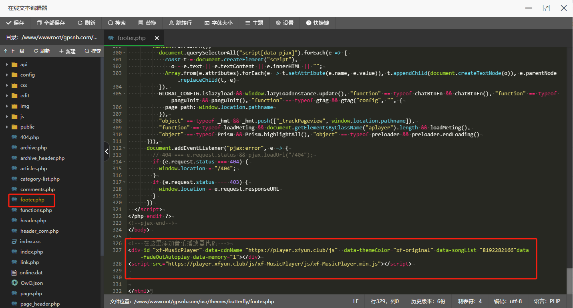Image resolution: width=573 pixels, height=308 pixels.
Task: Change 编码: utf-8 encoding setting
Action: 508,301
